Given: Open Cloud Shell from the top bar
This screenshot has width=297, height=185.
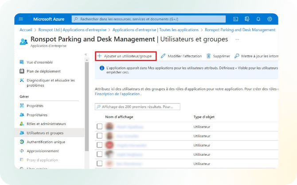Looking at the screenshot, I should (x=236, y=19).
